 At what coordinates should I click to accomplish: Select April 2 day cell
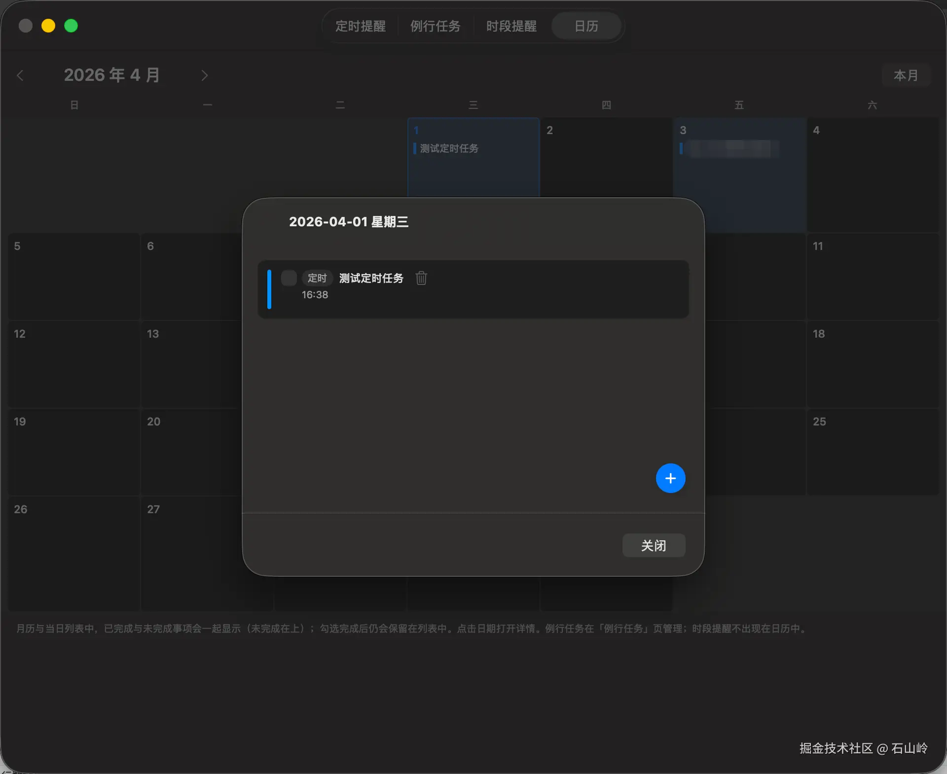click(x=606, y=158)
